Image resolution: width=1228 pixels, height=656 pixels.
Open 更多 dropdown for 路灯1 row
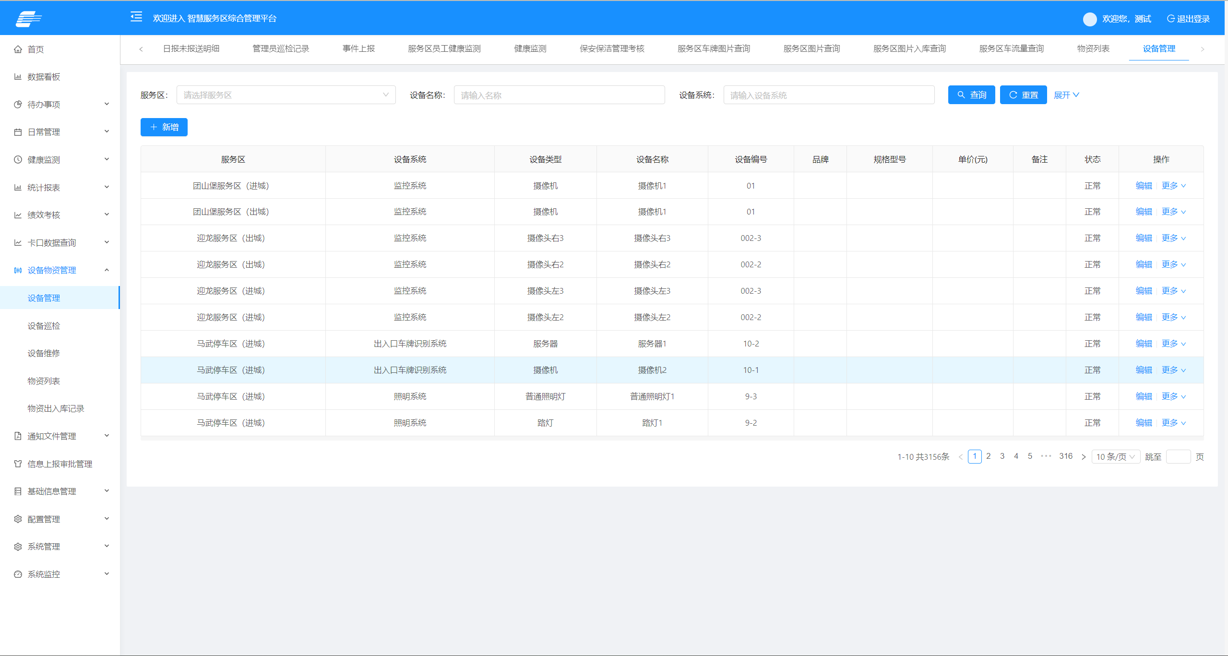(x=1174, y=423)
